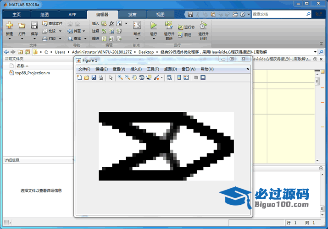Viewport: 328px width, 229px height.
Task: Open Figure 1 工具(T) menu
Action: [x=153, y=69]
